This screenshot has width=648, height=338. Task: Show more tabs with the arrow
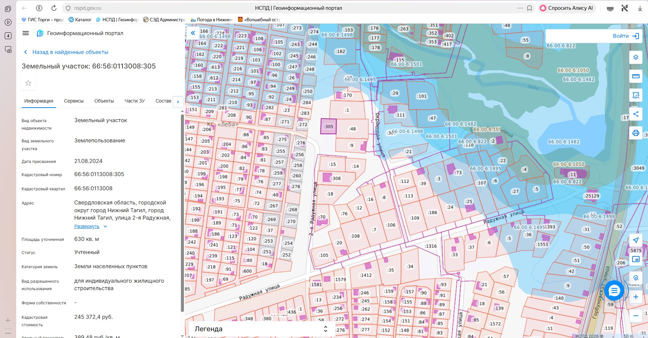tap(178, 102)
